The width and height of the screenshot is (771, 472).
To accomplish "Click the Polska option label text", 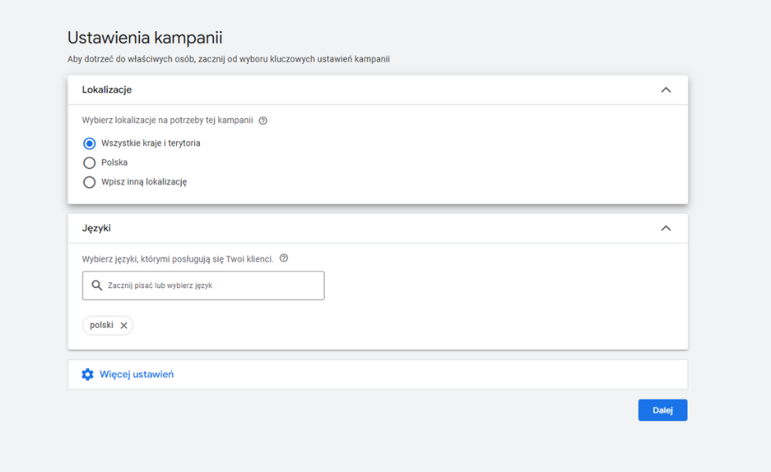I will 114,163.
